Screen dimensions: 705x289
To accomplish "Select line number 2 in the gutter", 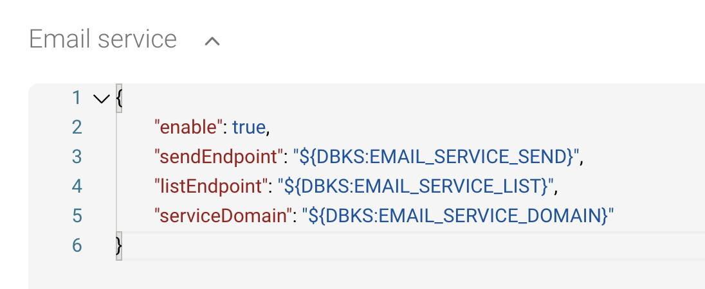I will click(x=77, y=128).
